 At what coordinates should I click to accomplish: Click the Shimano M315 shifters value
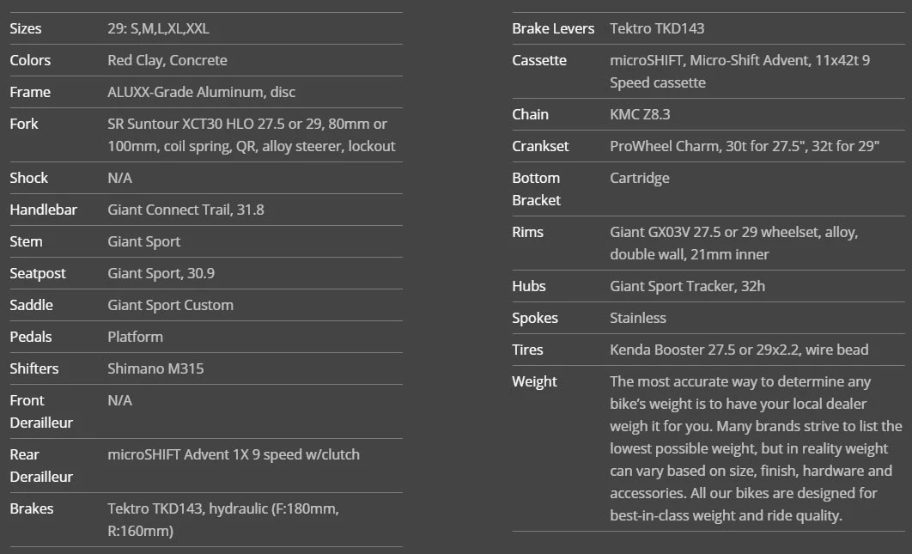tap(155, 368)
